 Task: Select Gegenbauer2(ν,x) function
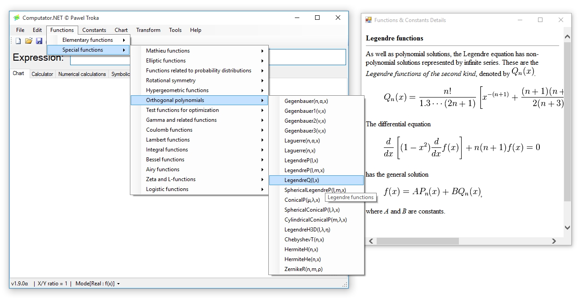(x=316, y=121)
